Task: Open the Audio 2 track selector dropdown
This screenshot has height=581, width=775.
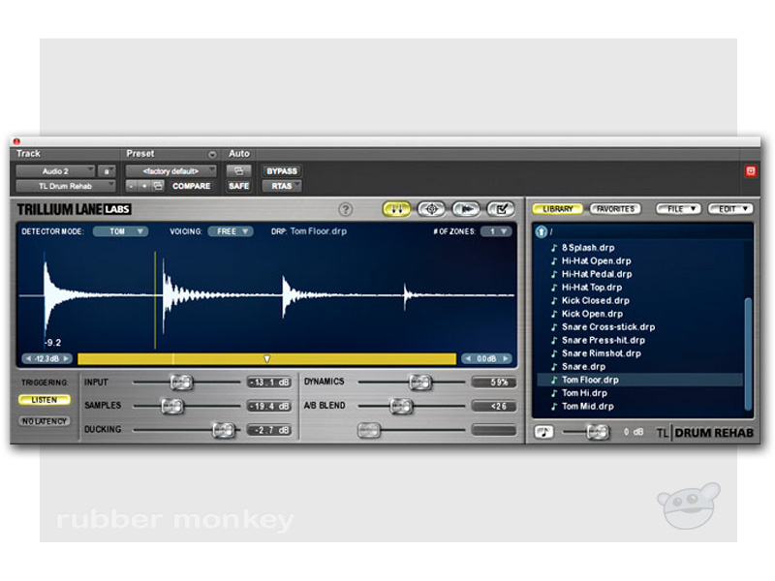Action: [55, 171]
